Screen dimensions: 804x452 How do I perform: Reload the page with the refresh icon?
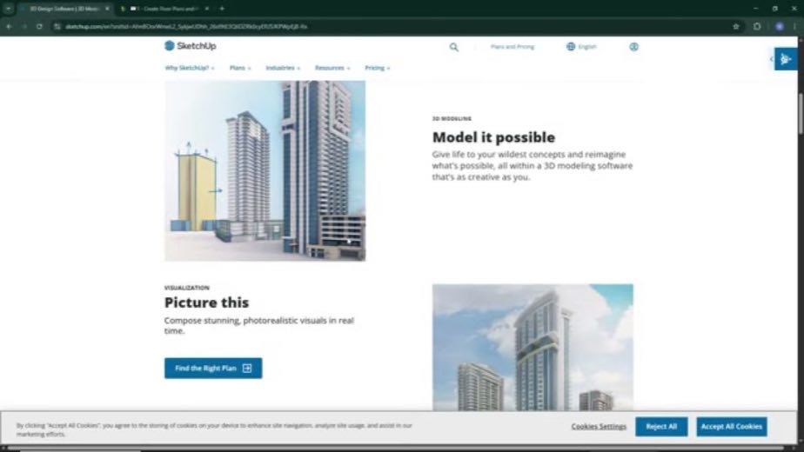[39, 26]
